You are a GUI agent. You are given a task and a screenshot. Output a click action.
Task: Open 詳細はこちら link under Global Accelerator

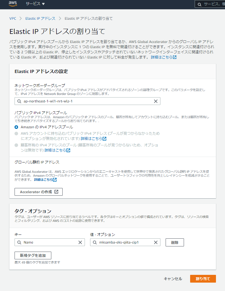point(45,180)
